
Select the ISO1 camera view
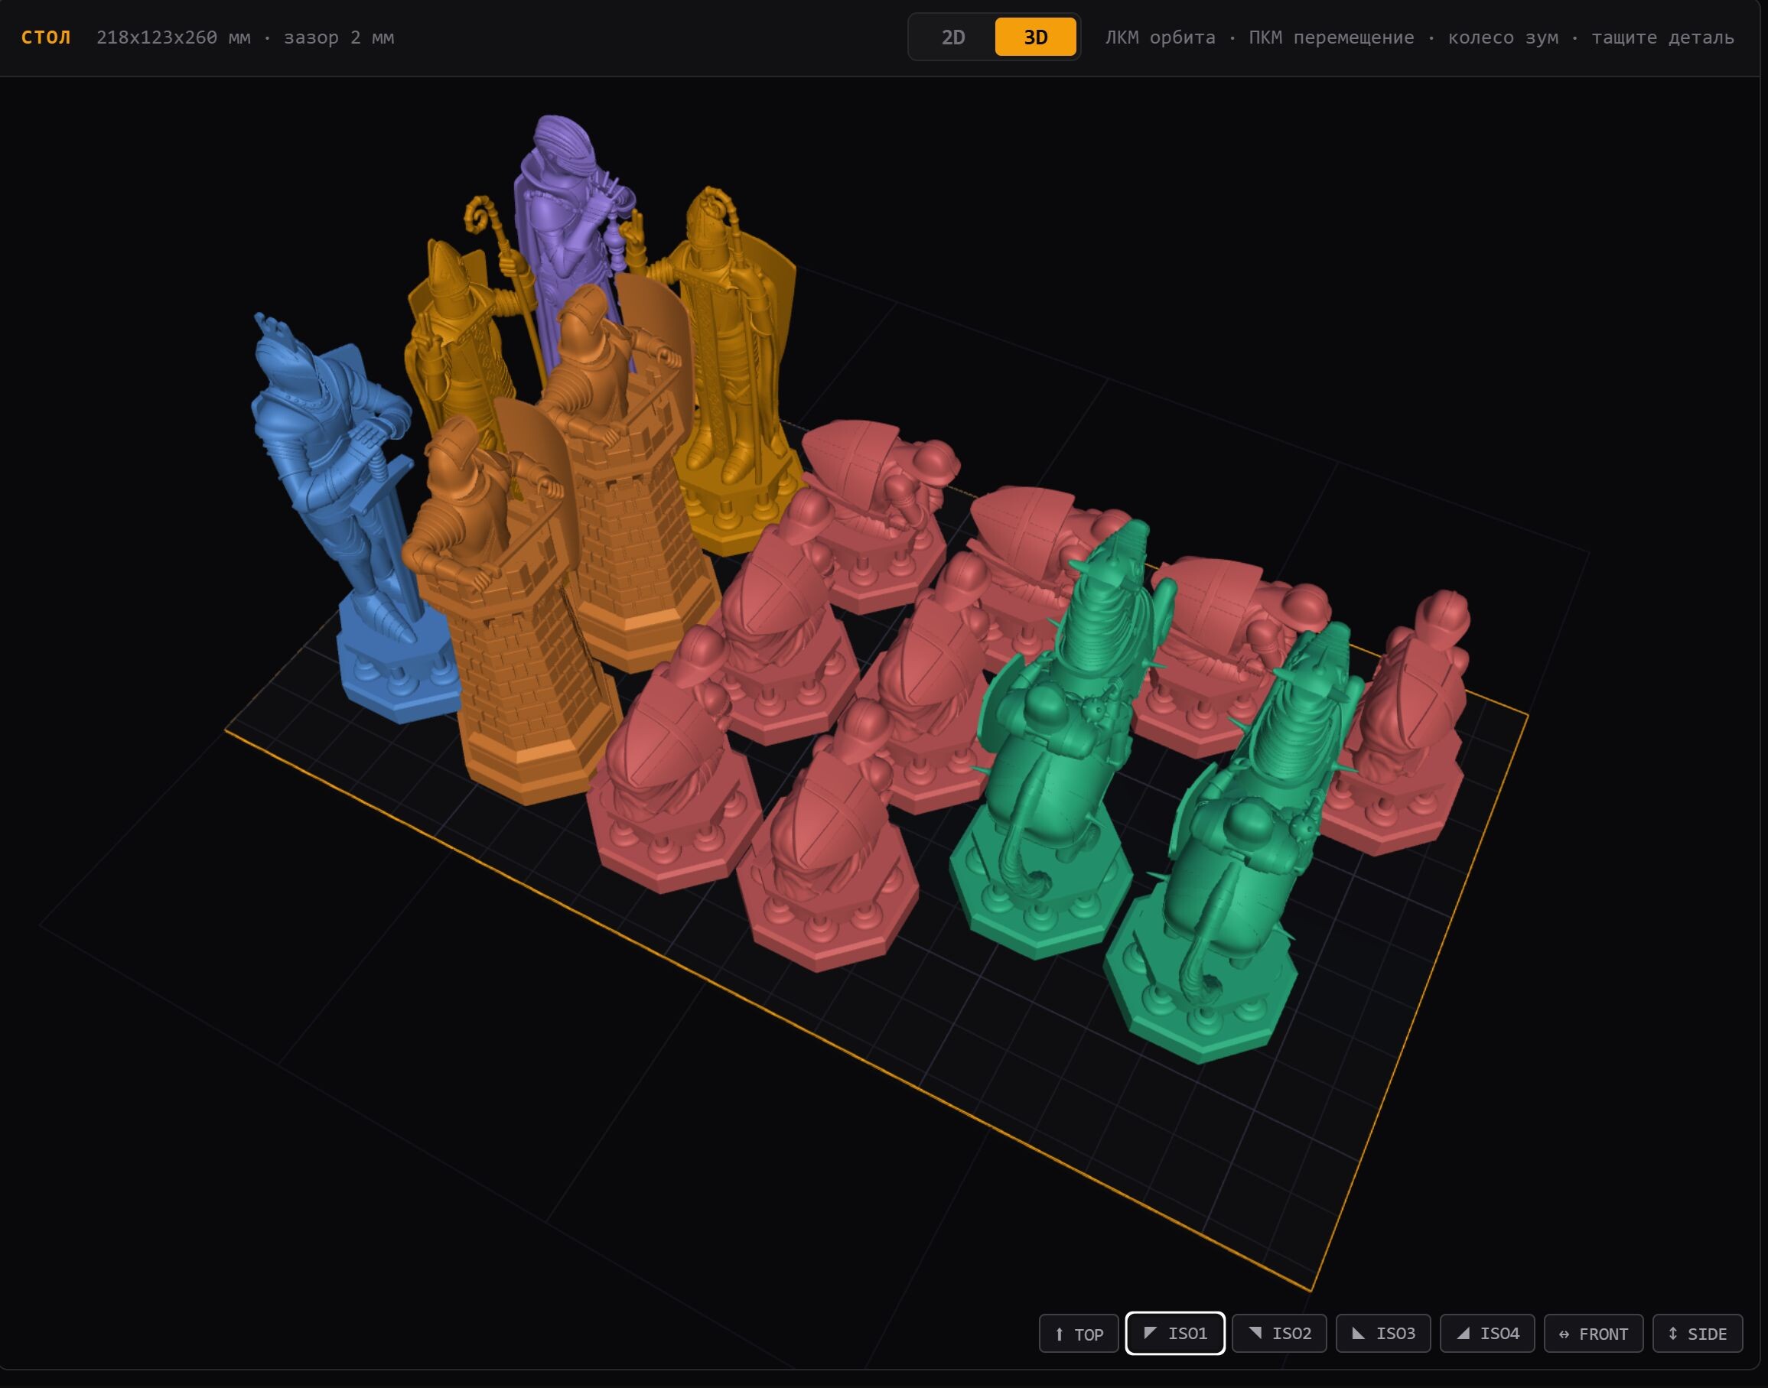1174,1334
